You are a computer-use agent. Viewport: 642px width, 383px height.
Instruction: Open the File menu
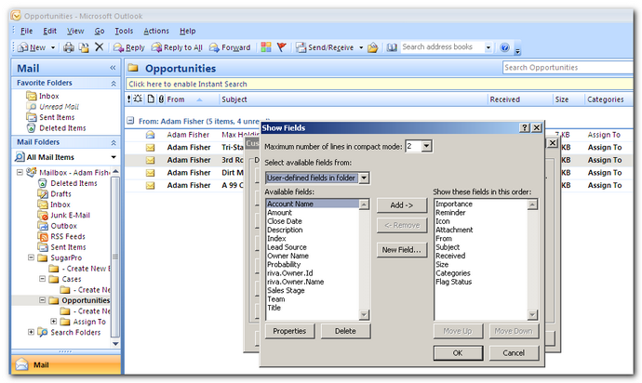pyautogui.click(x=27, y=31)
